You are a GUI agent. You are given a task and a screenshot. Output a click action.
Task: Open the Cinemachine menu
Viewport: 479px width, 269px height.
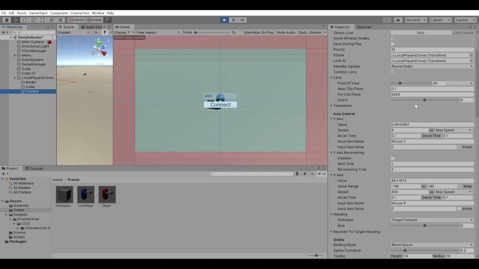click(x=80, y=13)
